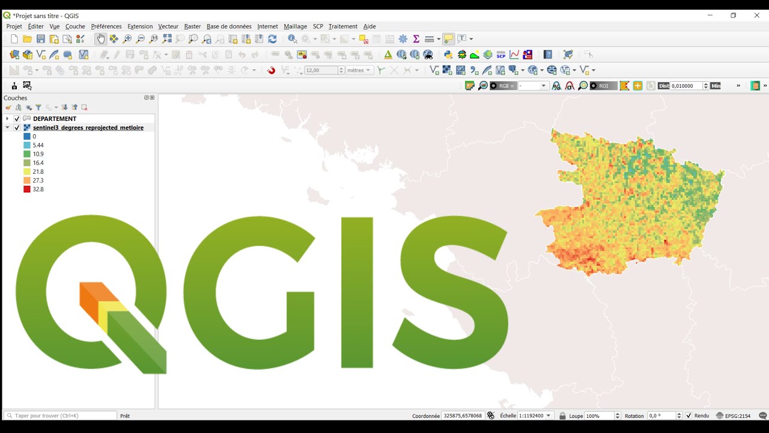Screen dimensions: 769x433
Task: Select the Map Tips speech bubble icon
Action: [448, 39]
